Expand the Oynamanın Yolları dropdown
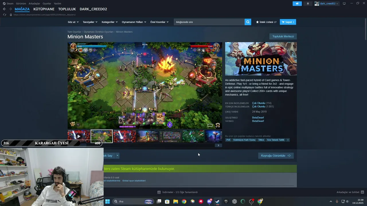Viewport: 367px width, 206px height. (x=134, y=22)
